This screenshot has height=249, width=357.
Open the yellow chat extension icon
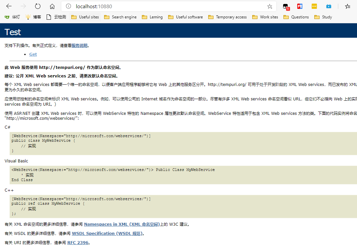(x=314, y=6)
